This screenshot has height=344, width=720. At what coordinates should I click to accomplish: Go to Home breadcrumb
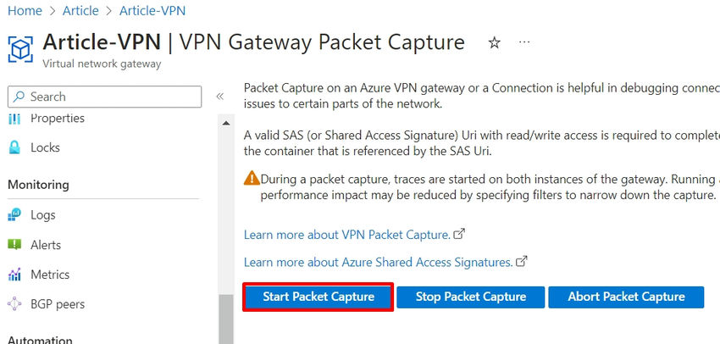point(25,10)
